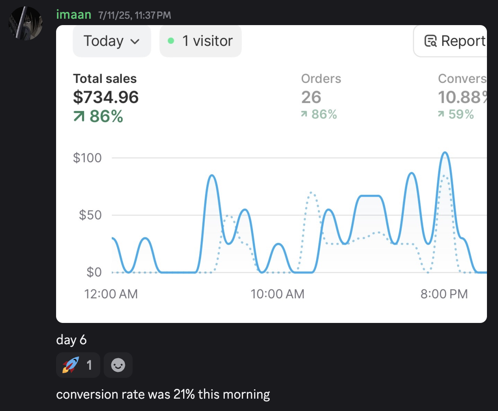This screenshot has width=498, height=411.
Task: Switch to the Orders metric
Action: (321, 79)
